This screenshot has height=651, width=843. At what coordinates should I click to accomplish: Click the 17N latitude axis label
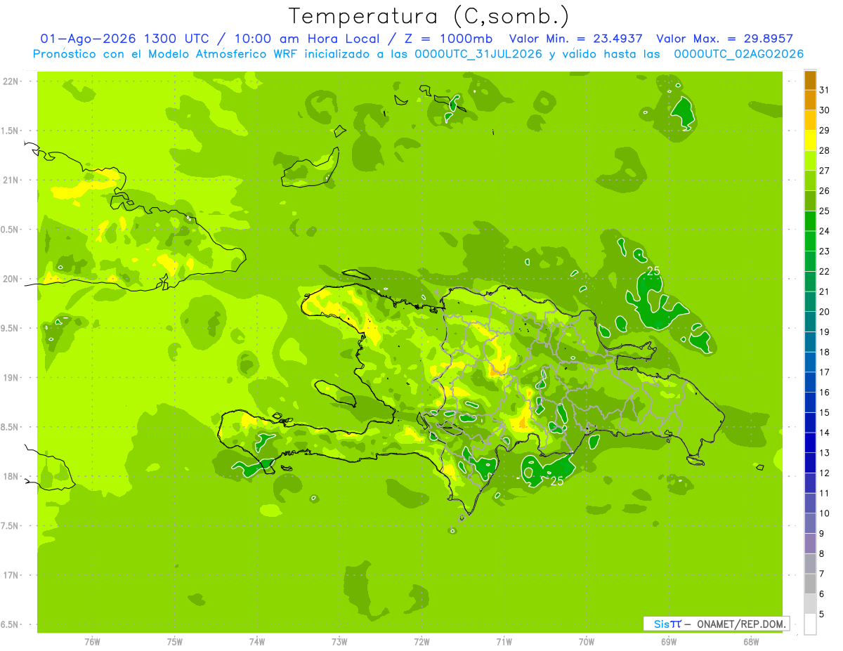pos(12,575)
